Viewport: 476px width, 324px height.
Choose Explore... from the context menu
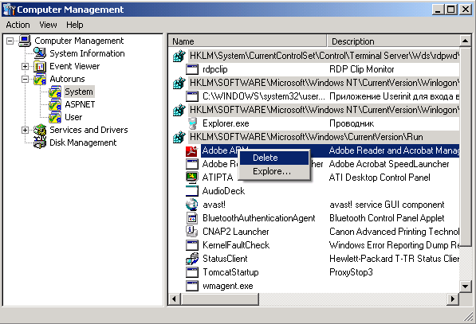274,171
